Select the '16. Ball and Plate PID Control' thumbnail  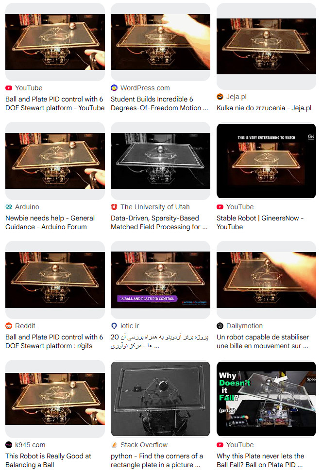click(x=160, y=280)
